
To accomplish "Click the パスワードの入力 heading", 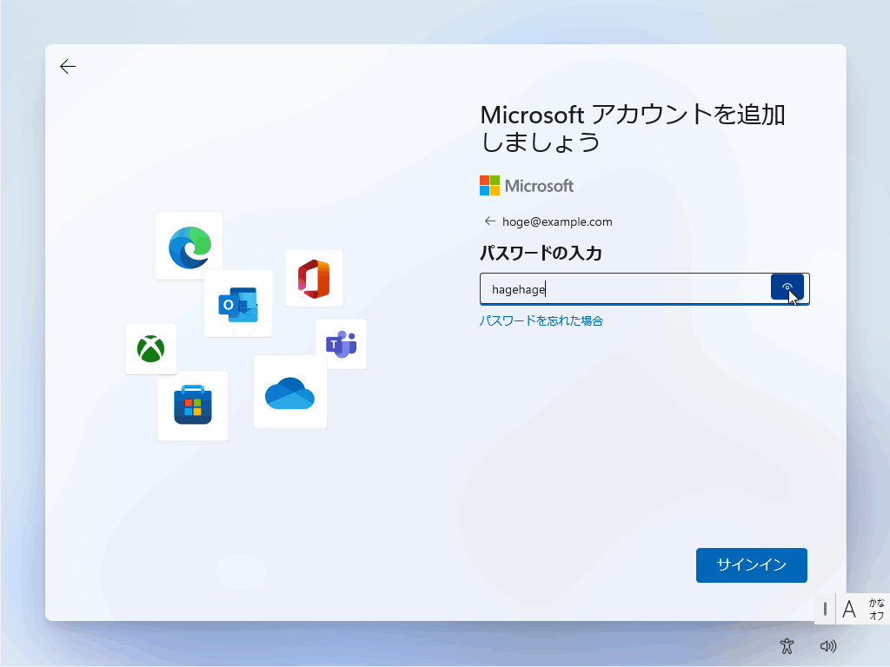I will point(541,253).
